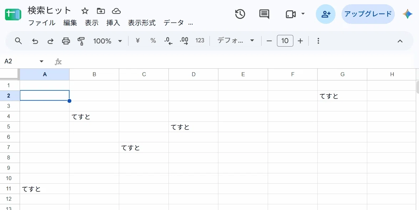Star the 検索ヒット document
This screenshot has width=419, height=210.
click(x=85, y=11)
